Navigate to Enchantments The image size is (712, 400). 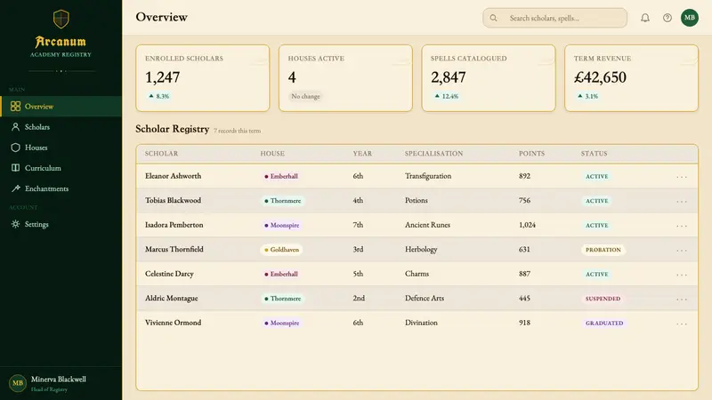tap(61, 188)
